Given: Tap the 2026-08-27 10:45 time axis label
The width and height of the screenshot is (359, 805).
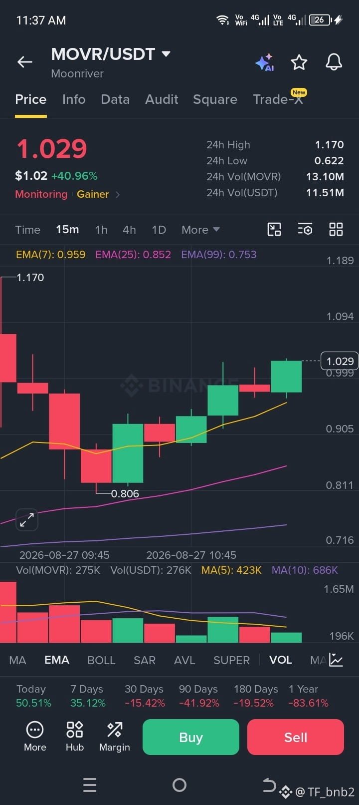Looking at the screenshot, I should click(191, 555).
